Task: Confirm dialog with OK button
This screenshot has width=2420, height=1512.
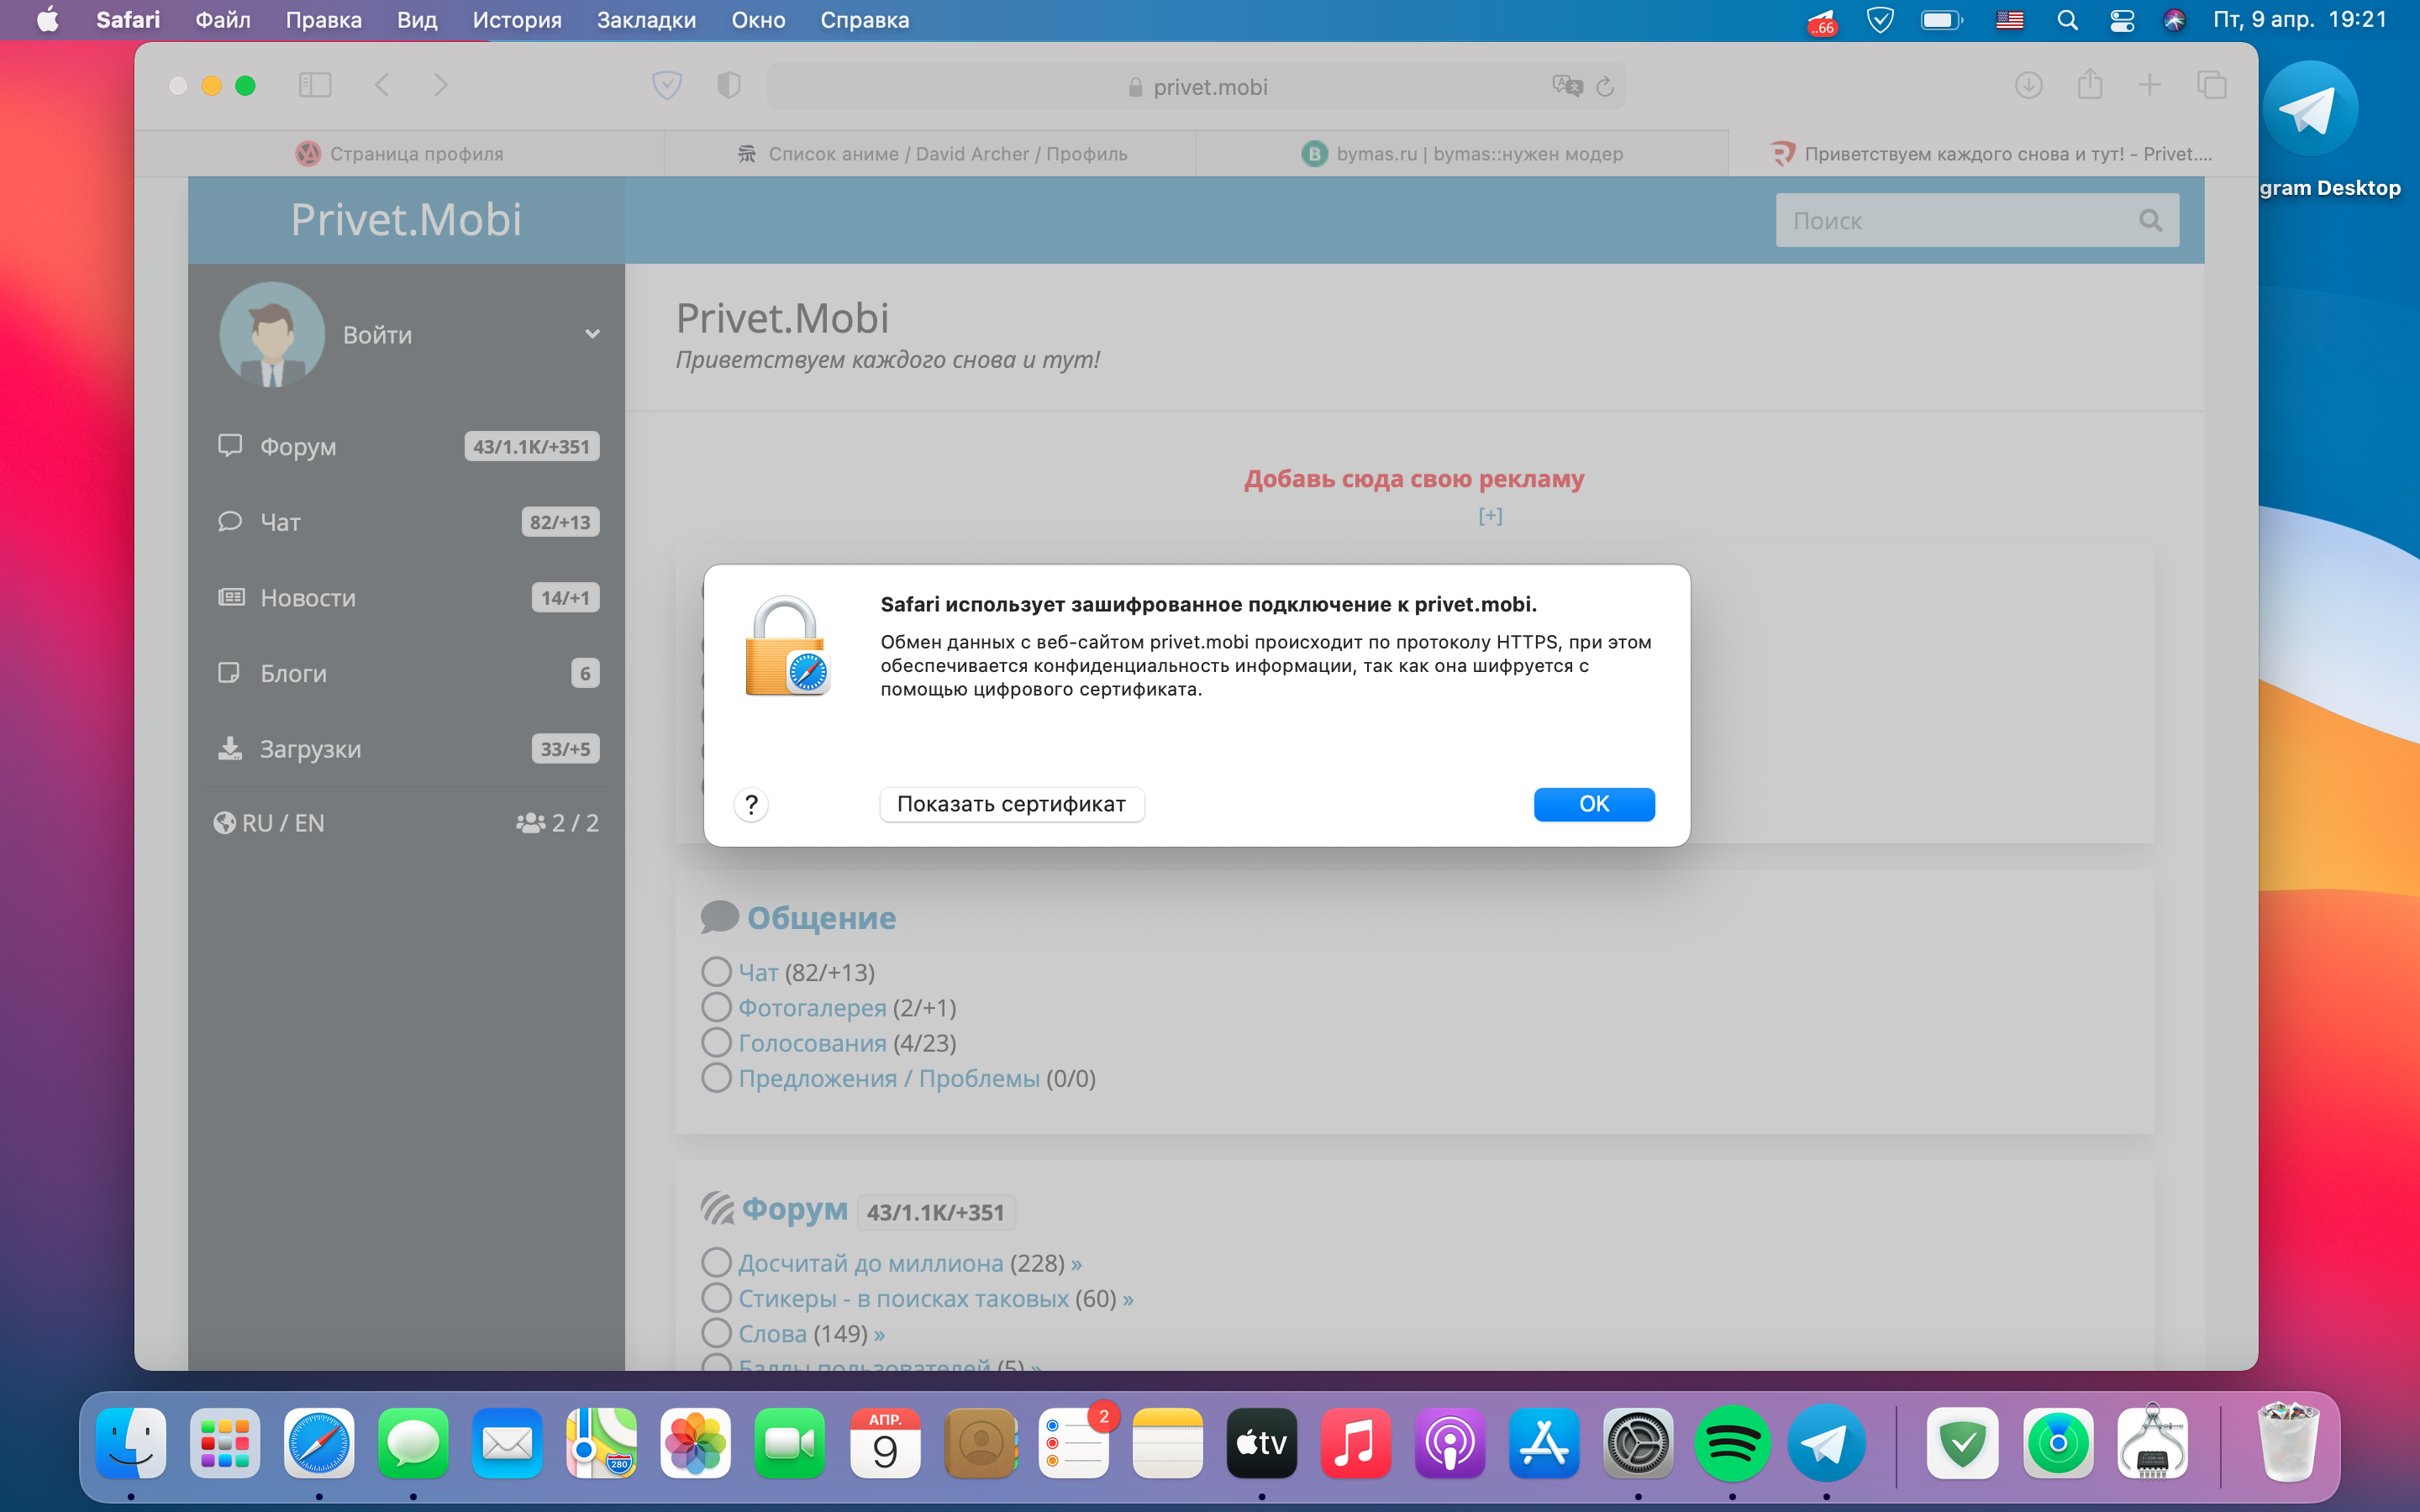Action: [x=1593, y=804]
